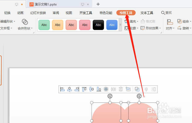The width and height of the screenshot is (192, 123).
Task: Open the 形状效果 shape effects dropdown
Action: pyautogui.click(x=151, y=28)
